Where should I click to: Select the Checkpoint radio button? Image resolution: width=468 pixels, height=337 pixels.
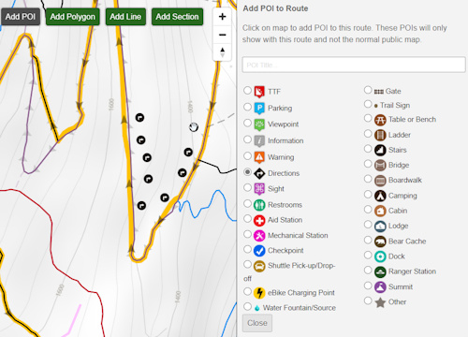tap(247, 249)
